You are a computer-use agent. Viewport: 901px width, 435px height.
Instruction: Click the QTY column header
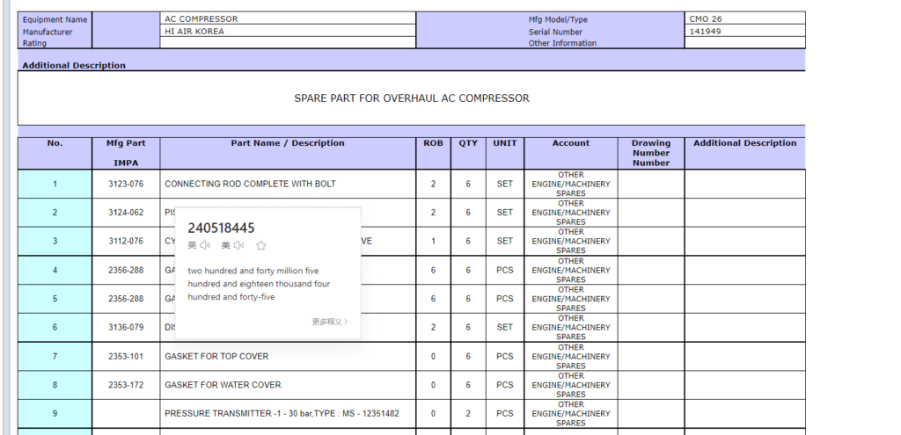(468, 143)
